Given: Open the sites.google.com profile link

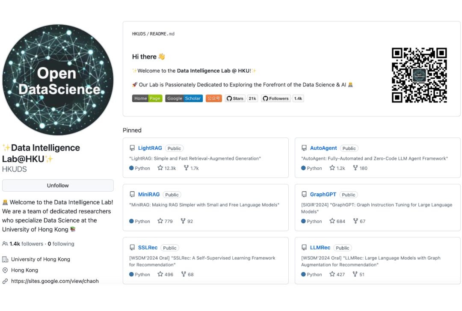Looking at the screenshot, I should (x=55, y=281).
